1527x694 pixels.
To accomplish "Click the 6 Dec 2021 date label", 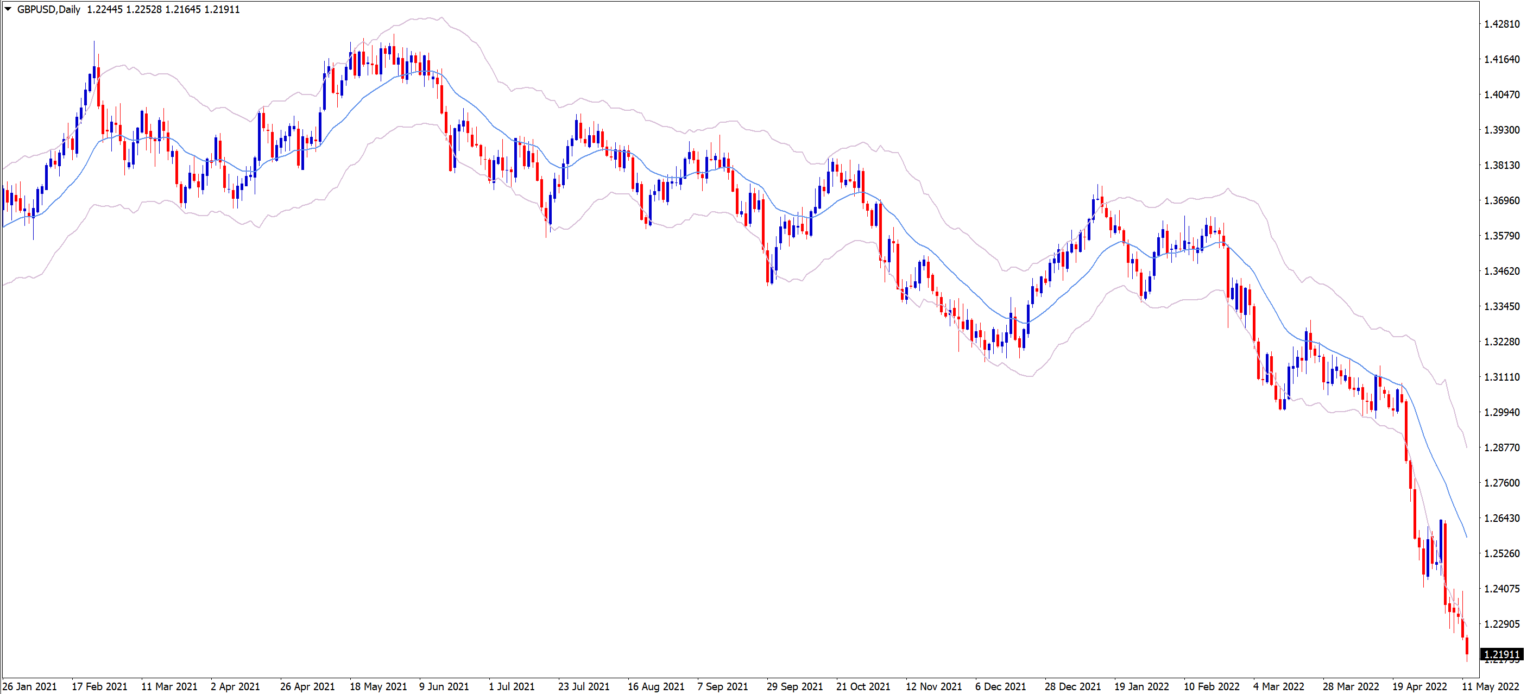I will (1001, 686).
